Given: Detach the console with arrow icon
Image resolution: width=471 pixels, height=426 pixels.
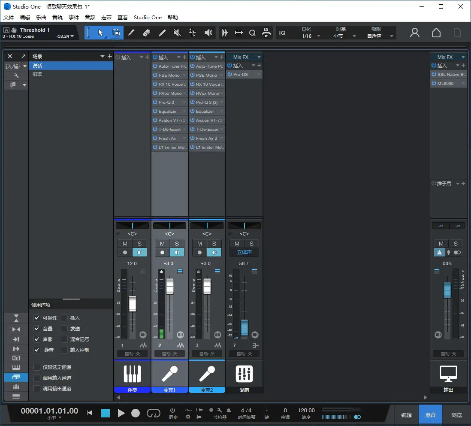Looking at the screenshot, I should [x=23, y=56].
